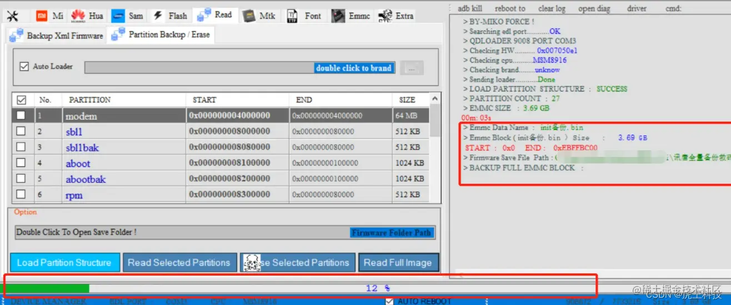Click Read Full Image button
731x305 pixels.
pyautogui.click(x=398, y=263)
